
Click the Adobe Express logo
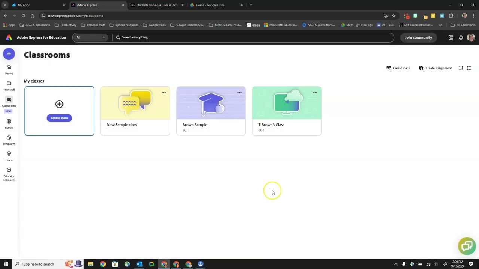pyautogui.click(x=9, y=37)
